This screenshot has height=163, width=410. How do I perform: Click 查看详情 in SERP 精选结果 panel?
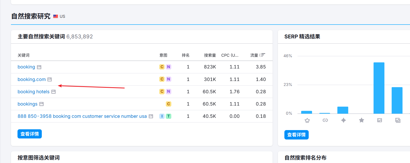click(x=296, y=135)
